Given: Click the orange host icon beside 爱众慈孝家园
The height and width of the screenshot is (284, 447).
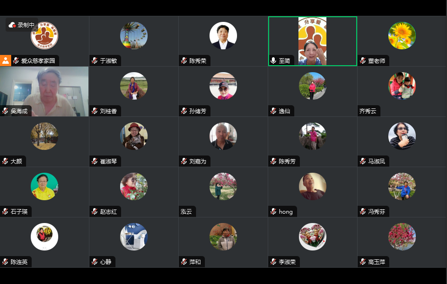Looking at the screenshot, I should 6,61.
